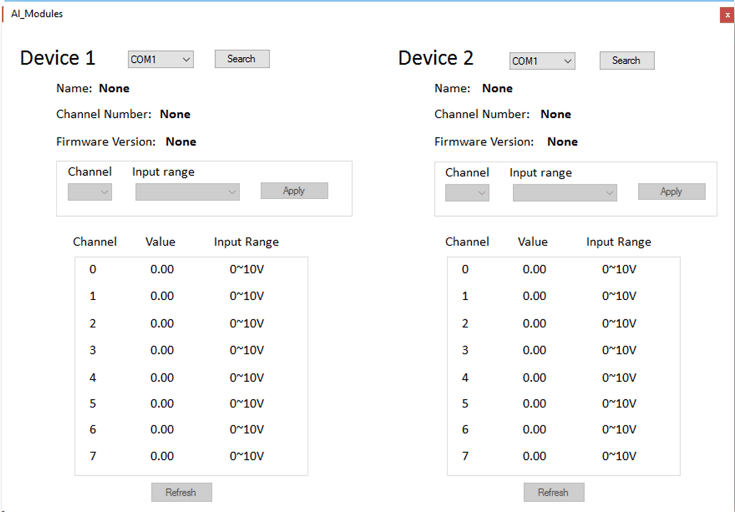The height and width of the screenshot is (512, 735).
Task: Open Device 2 COM port dropdown
Action: pos(542,61)
